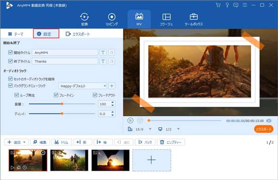Click the orange エクスポート button
Screen dimensions: 278x180
click(x=264, y=129)
